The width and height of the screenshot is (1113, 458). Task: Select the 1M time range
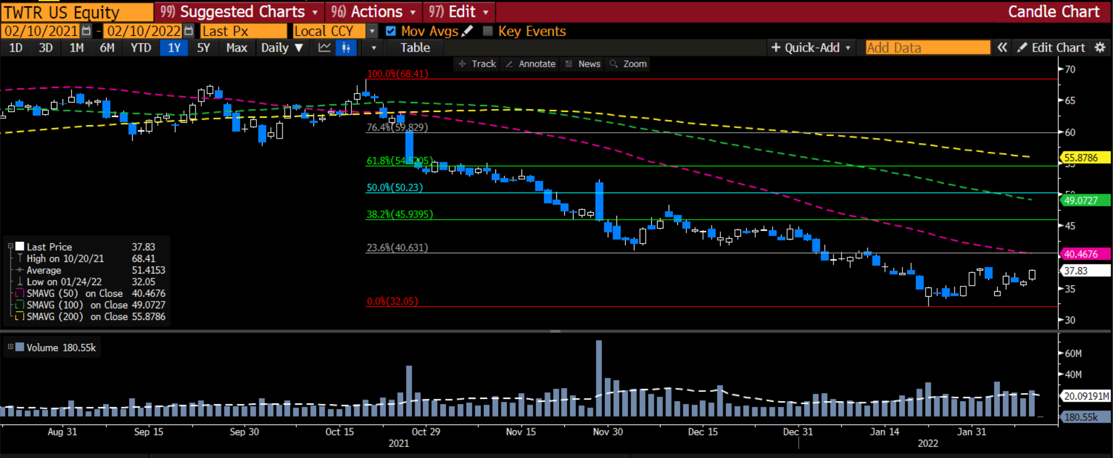point(77,48)
